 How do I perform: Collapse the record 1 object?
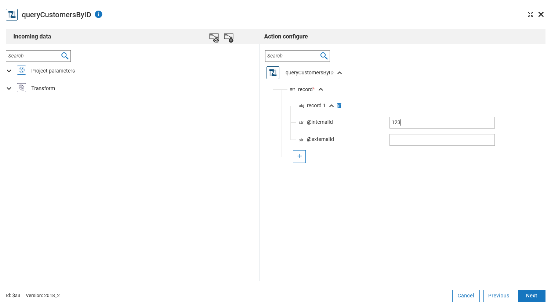click(x=331, y=105)
